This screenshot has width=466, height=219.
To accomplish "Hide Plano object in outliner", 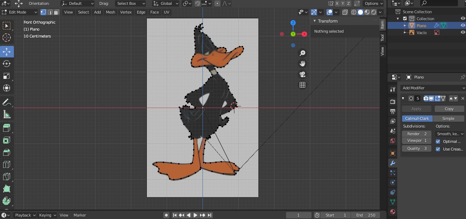I will [x=463, y=25].
